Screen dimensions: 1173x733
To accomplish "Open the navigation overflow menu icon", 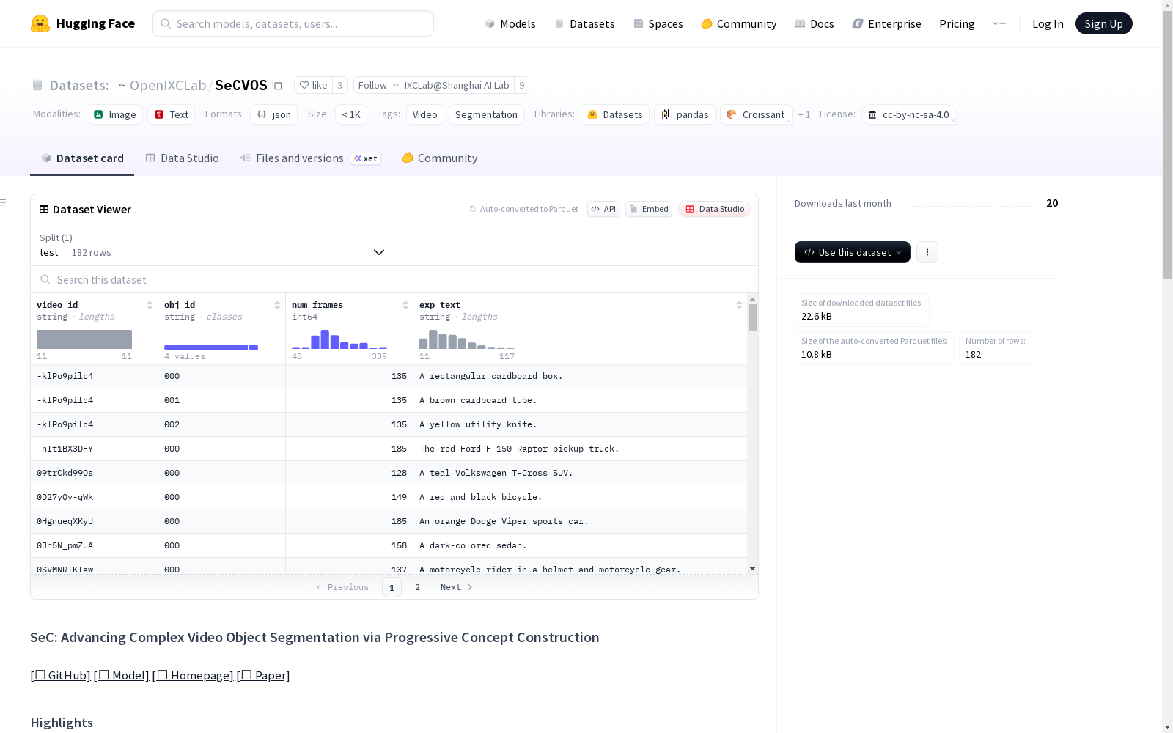I will click(x=999, y=23).
